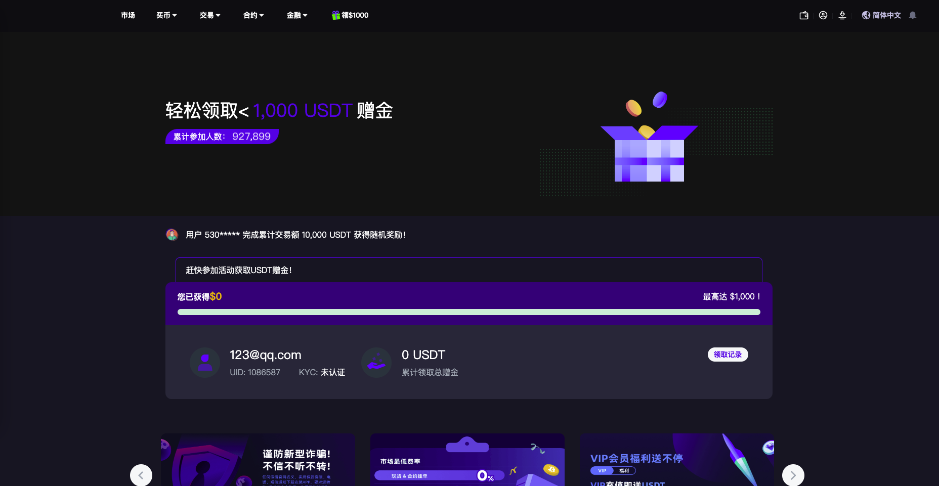Open the 金融 dropdown menu

297,16
